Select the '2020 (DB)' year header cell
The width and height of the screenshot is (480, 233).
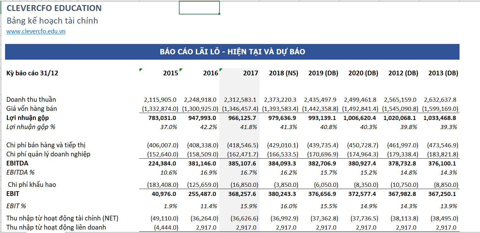coord(363,73)
